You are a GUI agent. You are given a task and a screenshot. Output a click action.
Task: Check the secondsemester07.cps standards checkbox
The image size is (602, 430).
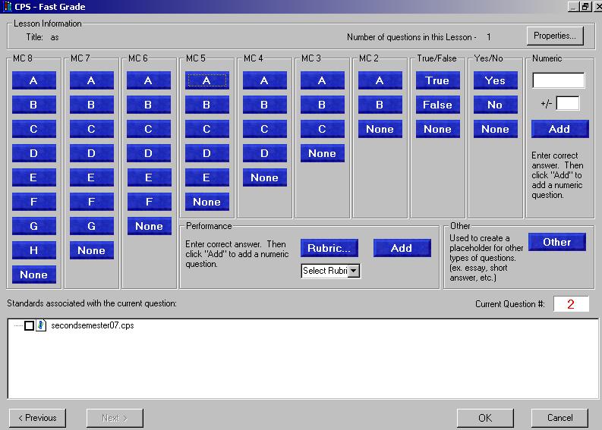29,325
